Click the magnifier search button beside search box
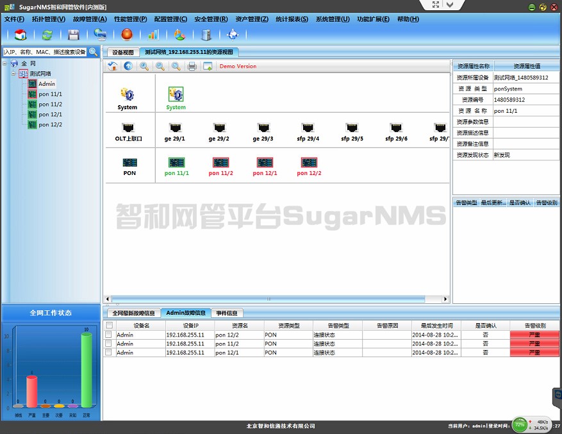Image resolution: width=562 pixels, height=434 pixels. 93,52
